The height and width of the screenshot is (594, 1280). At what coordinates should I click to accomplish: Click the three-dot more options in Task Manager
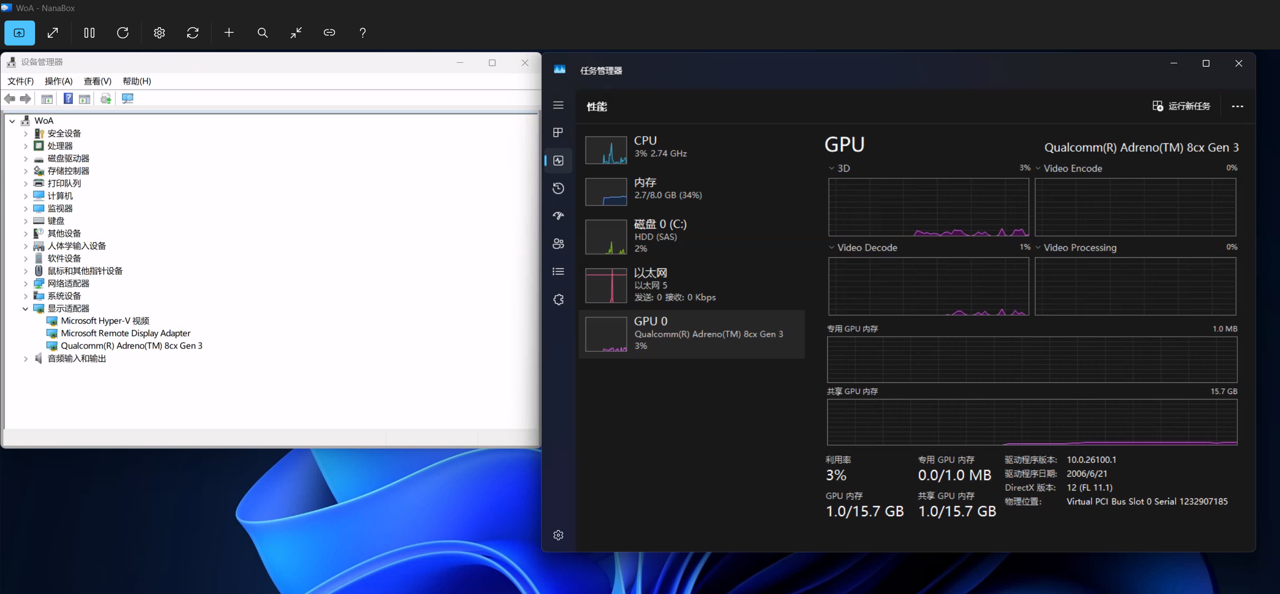pos(1237,106)
